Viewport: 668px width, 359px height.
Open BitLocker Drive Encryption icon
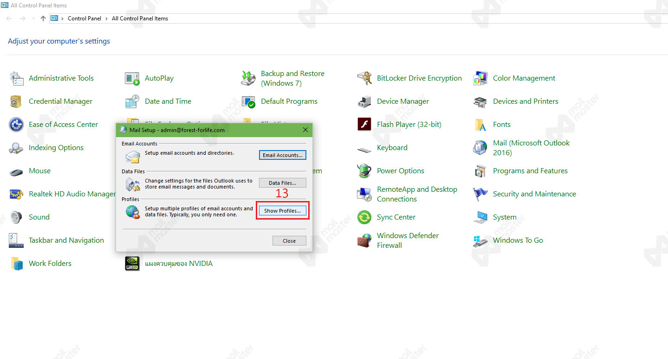point(364,78)
